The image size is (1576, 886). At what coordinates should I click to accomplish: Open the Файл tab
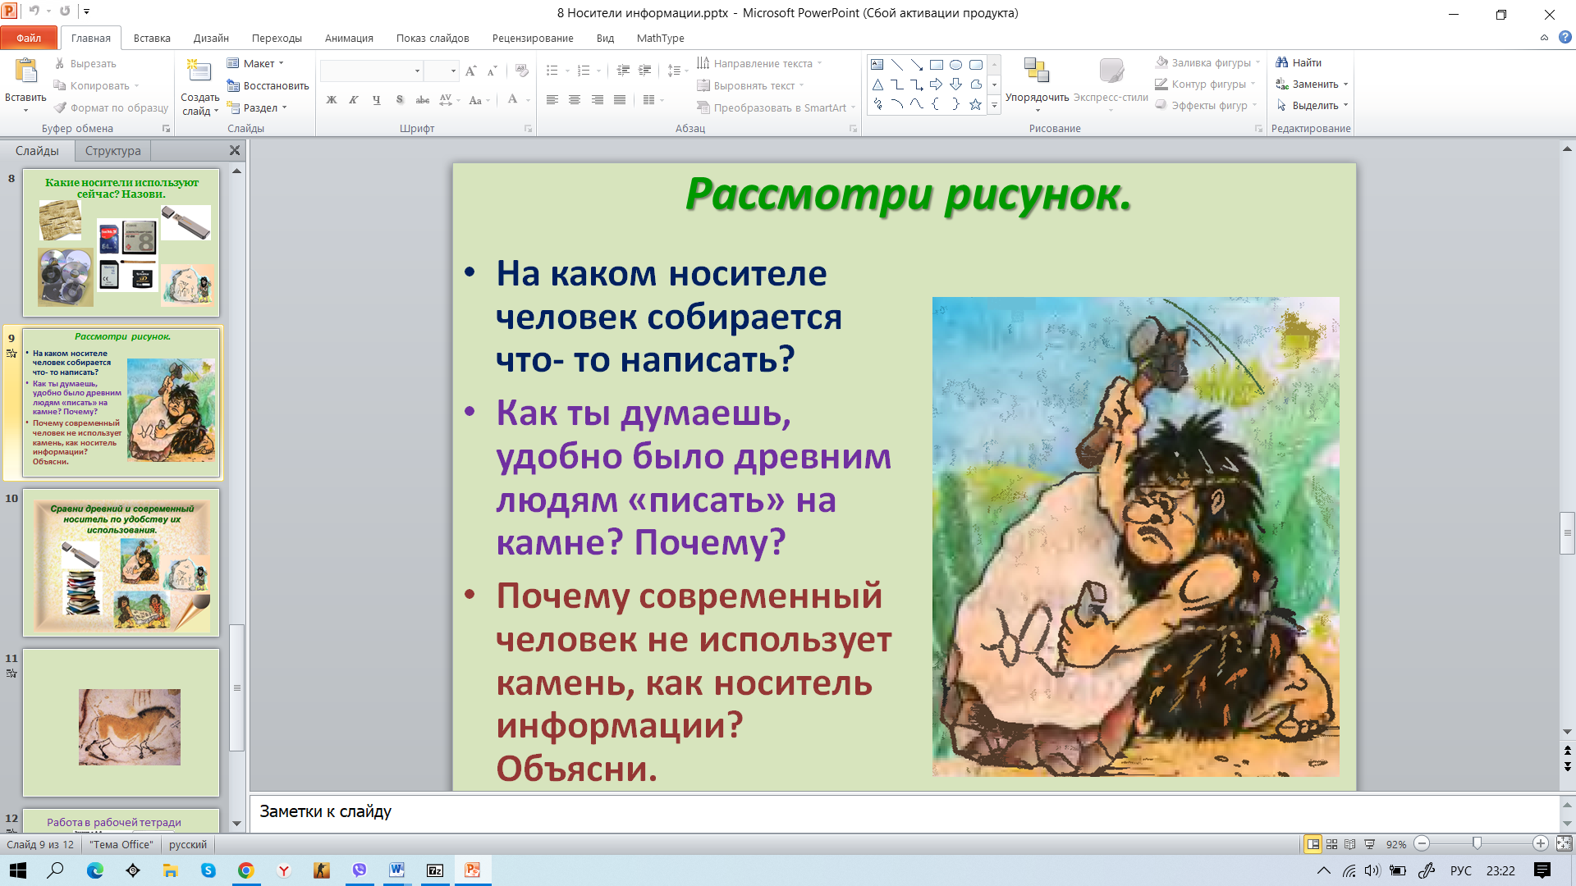pos(29,38)
